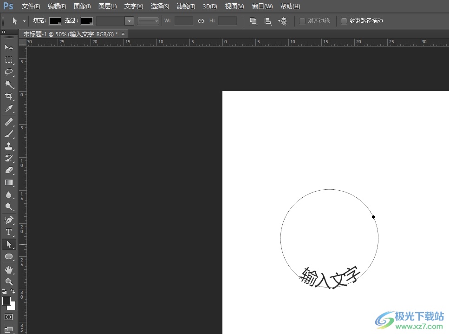Choose the Eyedropper tool
This screenshot has width=449, height=334.
point(8,109)
